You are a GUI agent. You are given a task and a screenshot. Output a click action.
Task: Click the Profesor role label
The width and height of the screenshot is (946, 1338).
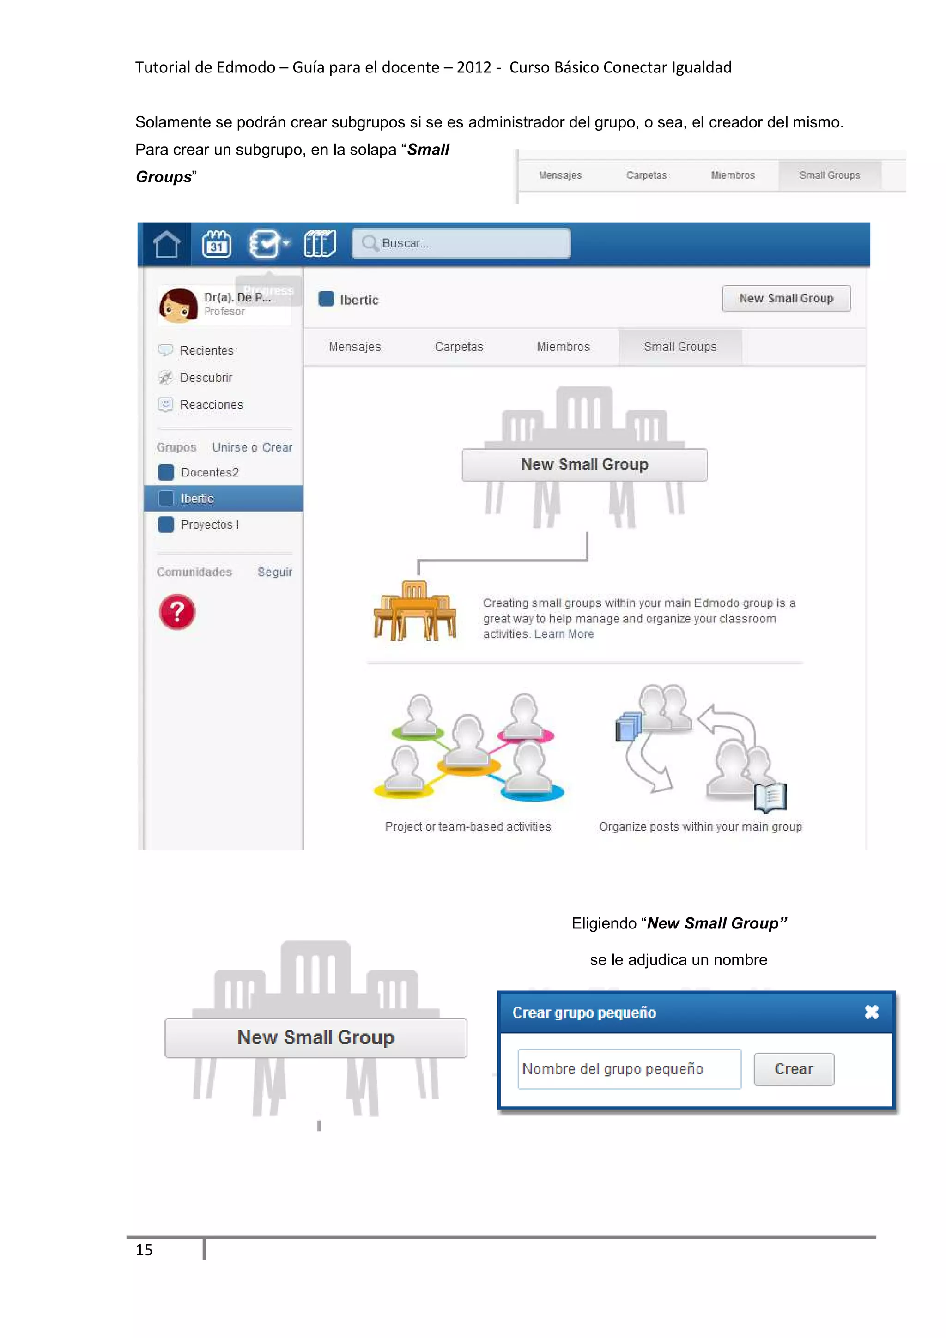[224, 312]
